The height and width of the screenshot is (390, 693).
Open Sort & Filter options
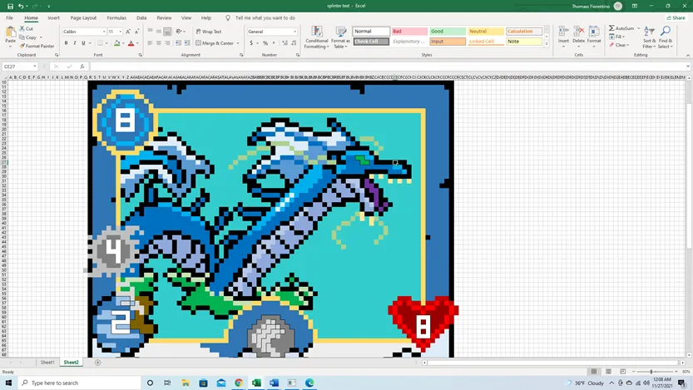point(649,37)
